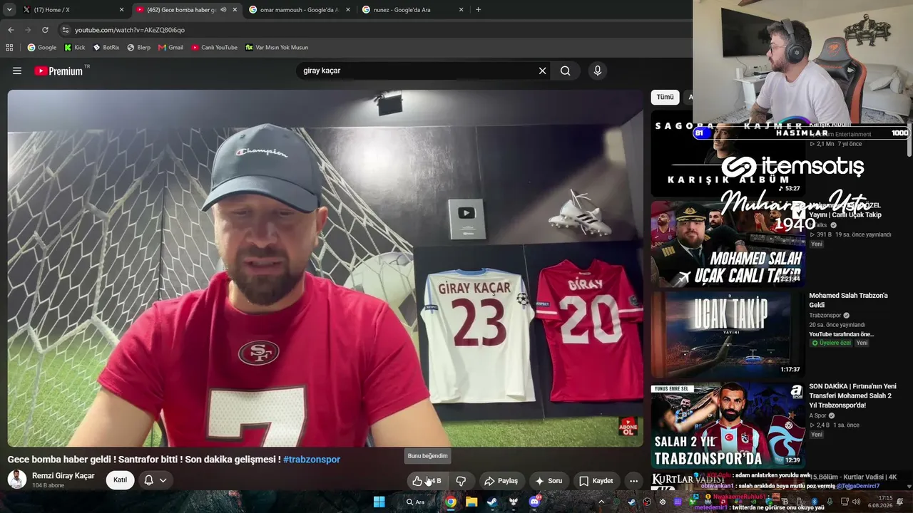Image resolution: width=913 pixels, height=513 pixels.
Task: Open Google Chrome from the taskbar
Action: click(451, 502)
